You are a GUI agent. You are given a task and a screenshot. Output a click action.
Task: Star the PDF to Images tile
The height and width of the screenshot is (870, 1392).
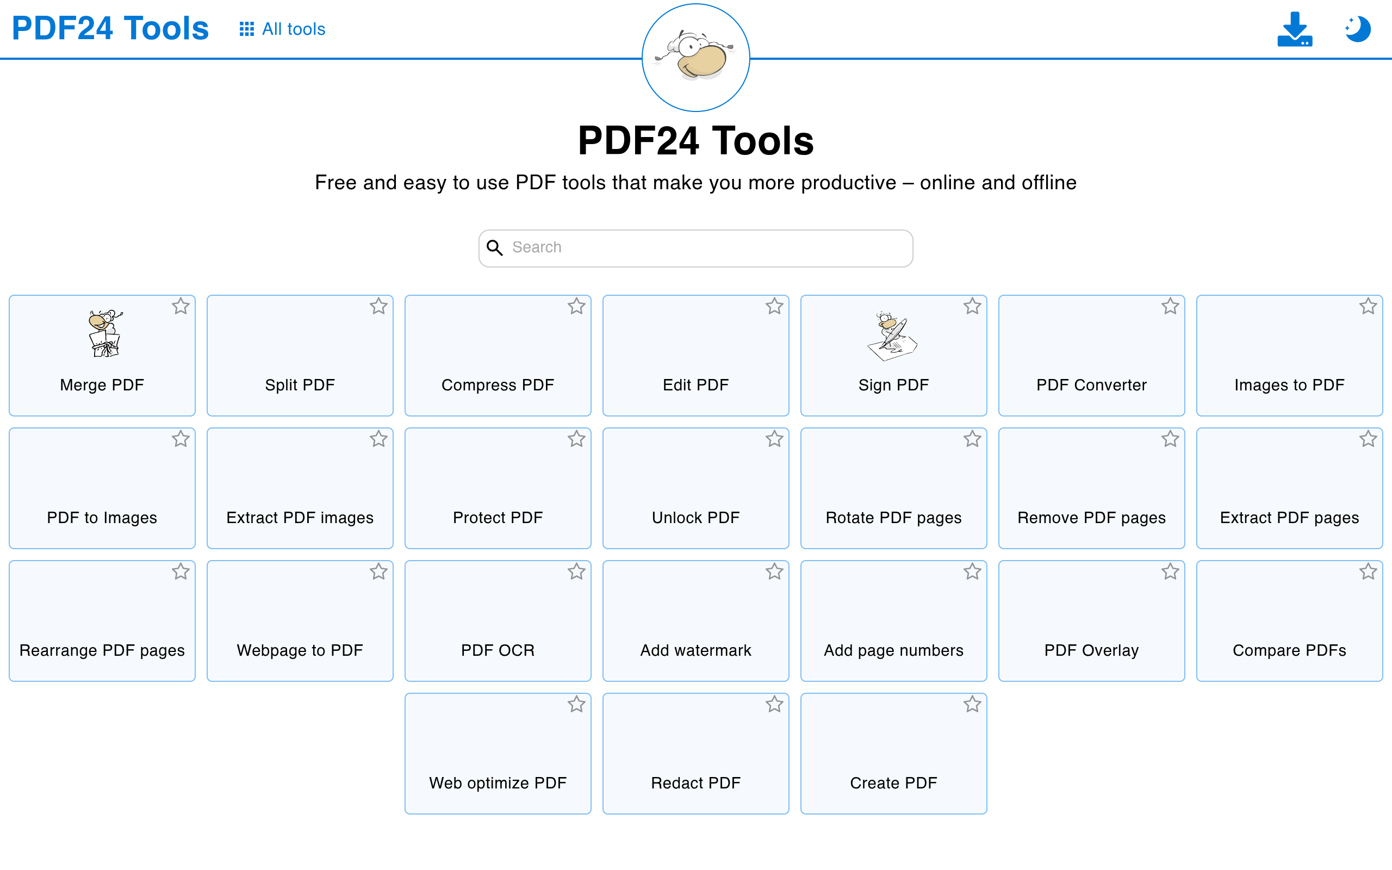[181, 439]
